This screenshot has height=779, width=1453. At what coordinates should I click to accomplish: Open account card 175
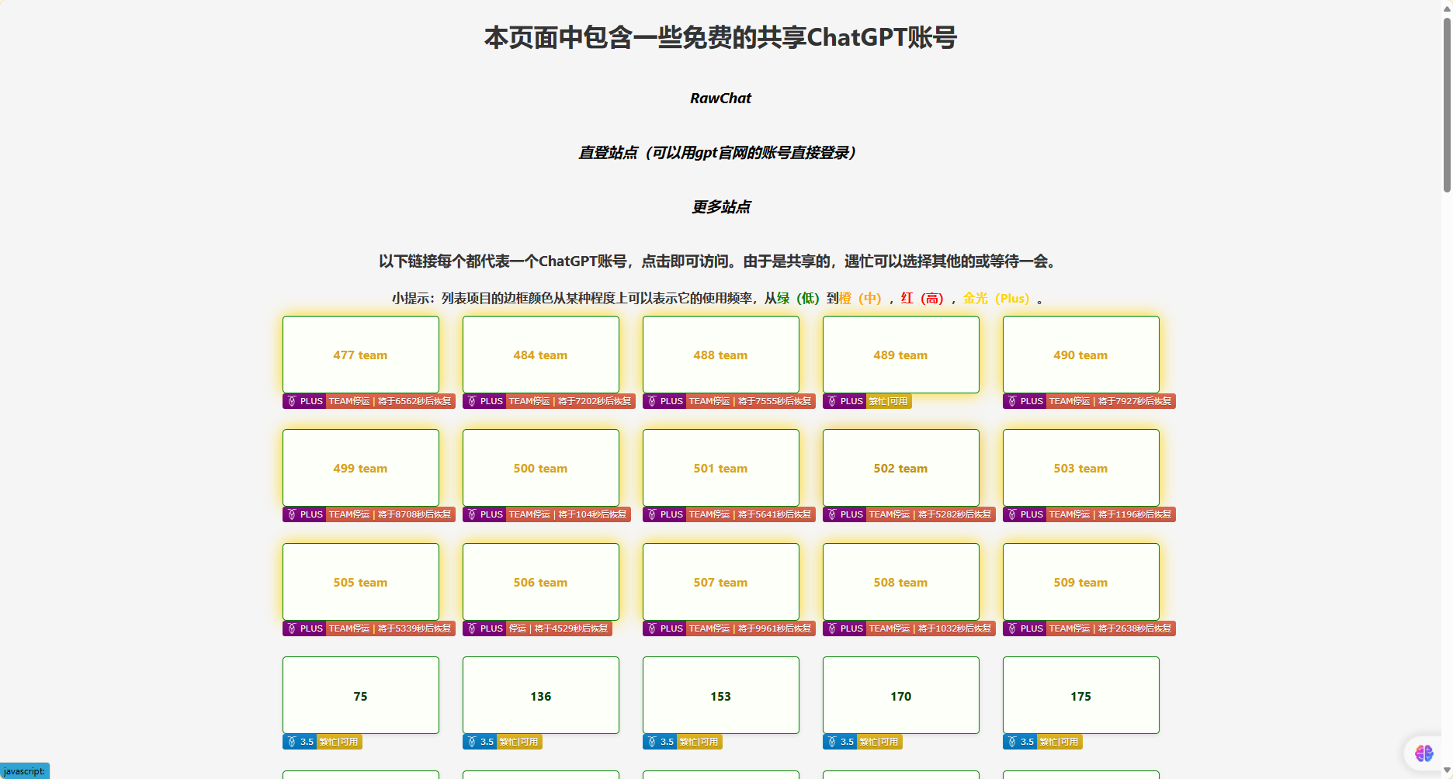click(1081, 695)
